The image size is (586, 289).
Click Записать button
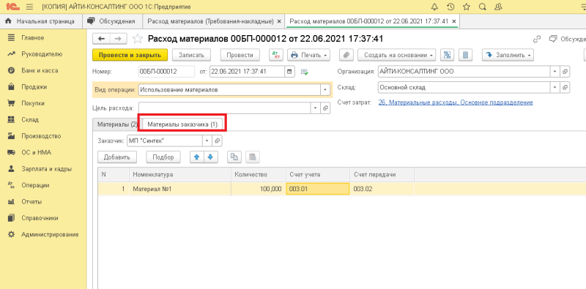(x=191, y=55)
